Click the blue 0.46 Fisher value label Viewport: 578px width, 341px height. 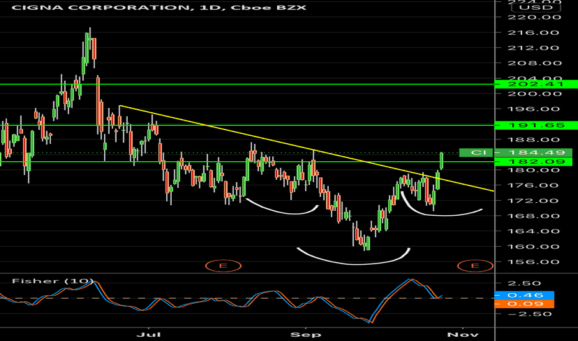click(x=525, y=295)
